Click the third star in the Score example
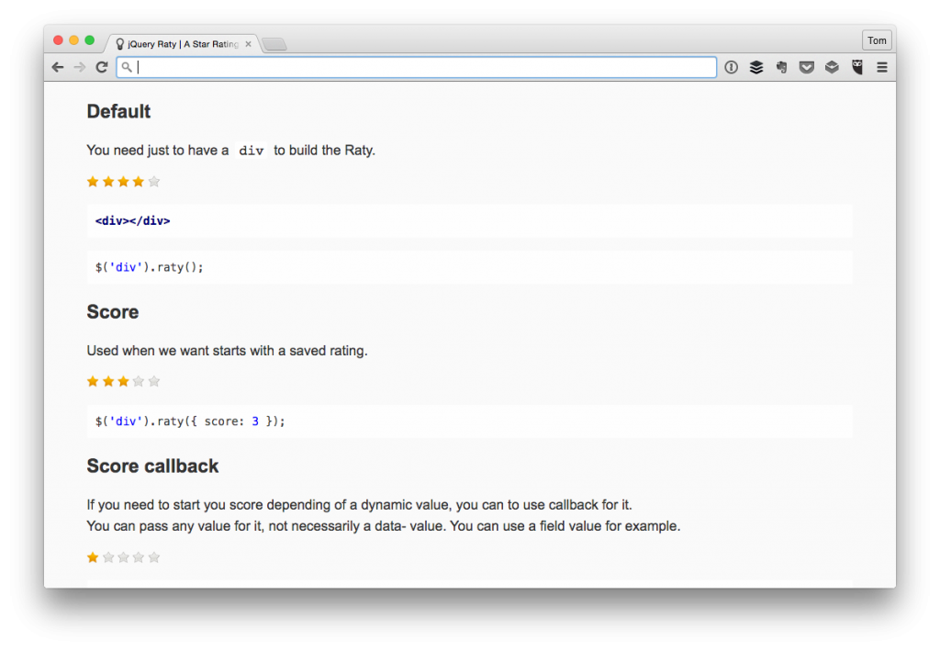The height and width of the screenshot is (651, 940). pyautogui.click(x=124, y=381)
